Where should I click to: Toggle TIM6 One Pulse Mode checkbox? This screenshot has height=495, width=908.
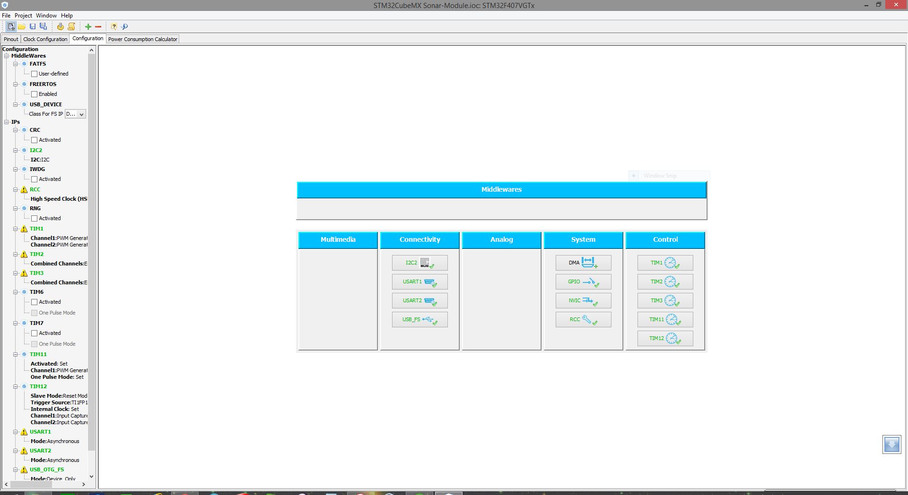(x=34, y=313)
